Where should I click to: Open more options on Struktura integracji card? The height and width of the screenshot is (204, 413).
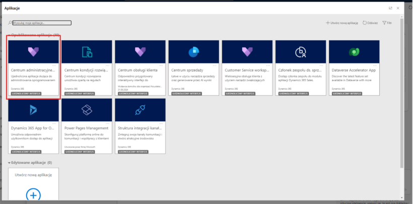(161, 123)
